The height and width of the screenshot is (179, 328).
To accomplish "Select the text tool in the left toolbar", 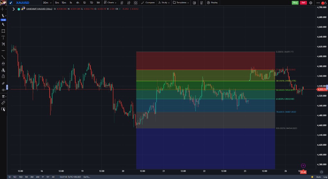I will coord(3,38).
